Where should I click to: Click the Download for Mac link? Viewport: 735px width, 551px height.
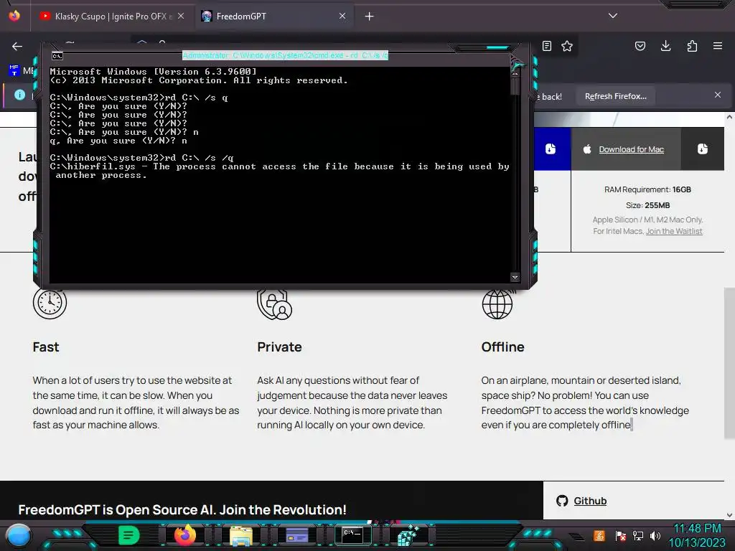point(631,149)
